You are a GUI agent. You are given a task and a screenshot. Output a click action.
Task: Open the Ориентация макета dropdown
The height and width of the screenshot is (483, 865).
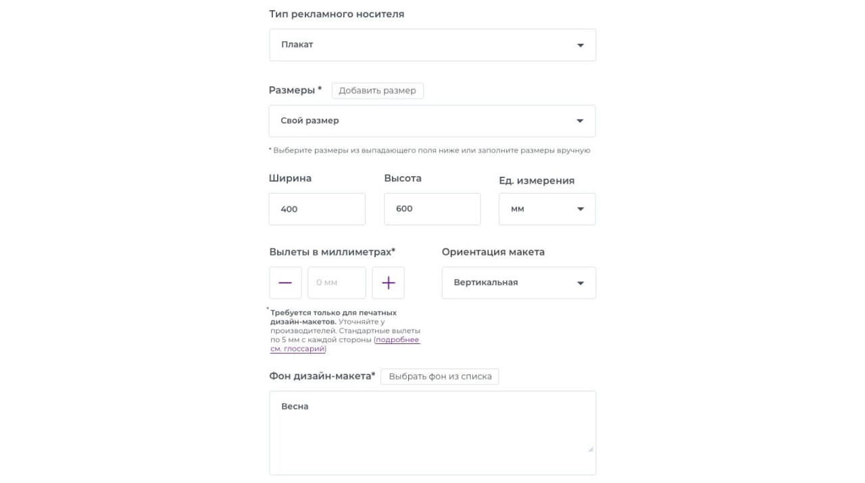(518, 283)
